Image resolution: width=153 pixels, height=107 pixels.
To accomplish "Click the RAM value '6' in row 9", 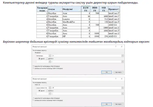I will point(86,36).
